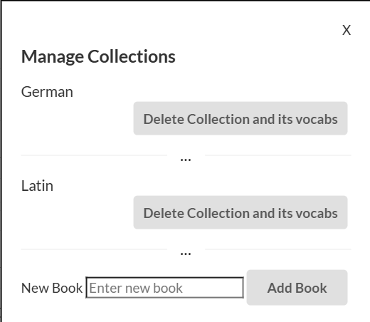Image resolution: width=370 pixels, height=322 pixels.
Task: Dismiss the dialog using the X icon
Action: [x=347, y=30]
